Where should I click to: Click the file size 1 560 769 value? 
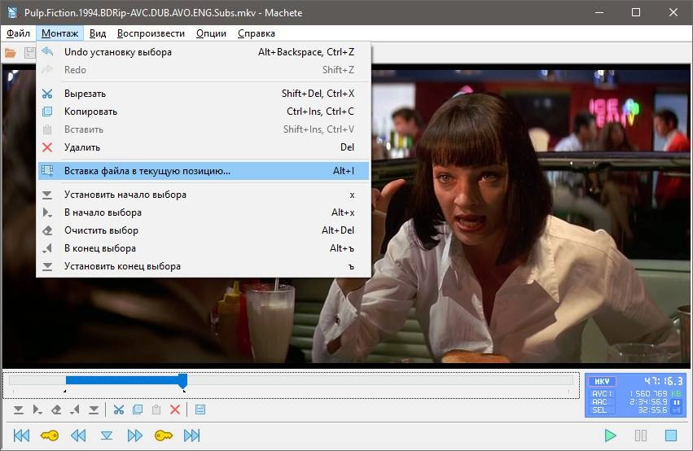648,393
